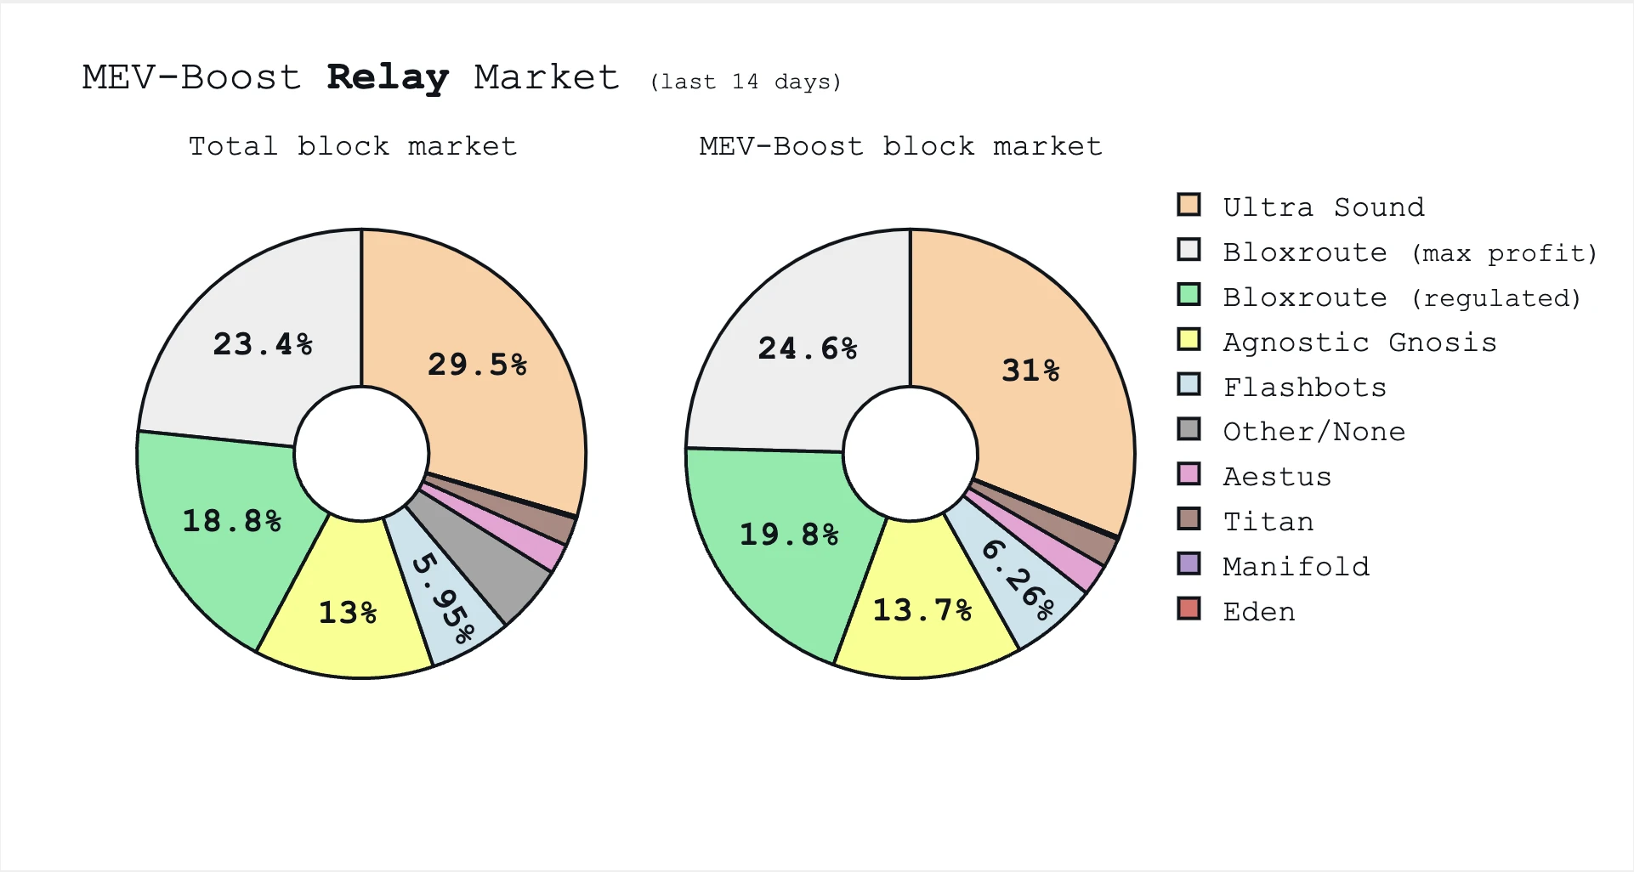Click the 18.8% green slice in left chart
1634x872 pixels.
(x=231, y=520)
